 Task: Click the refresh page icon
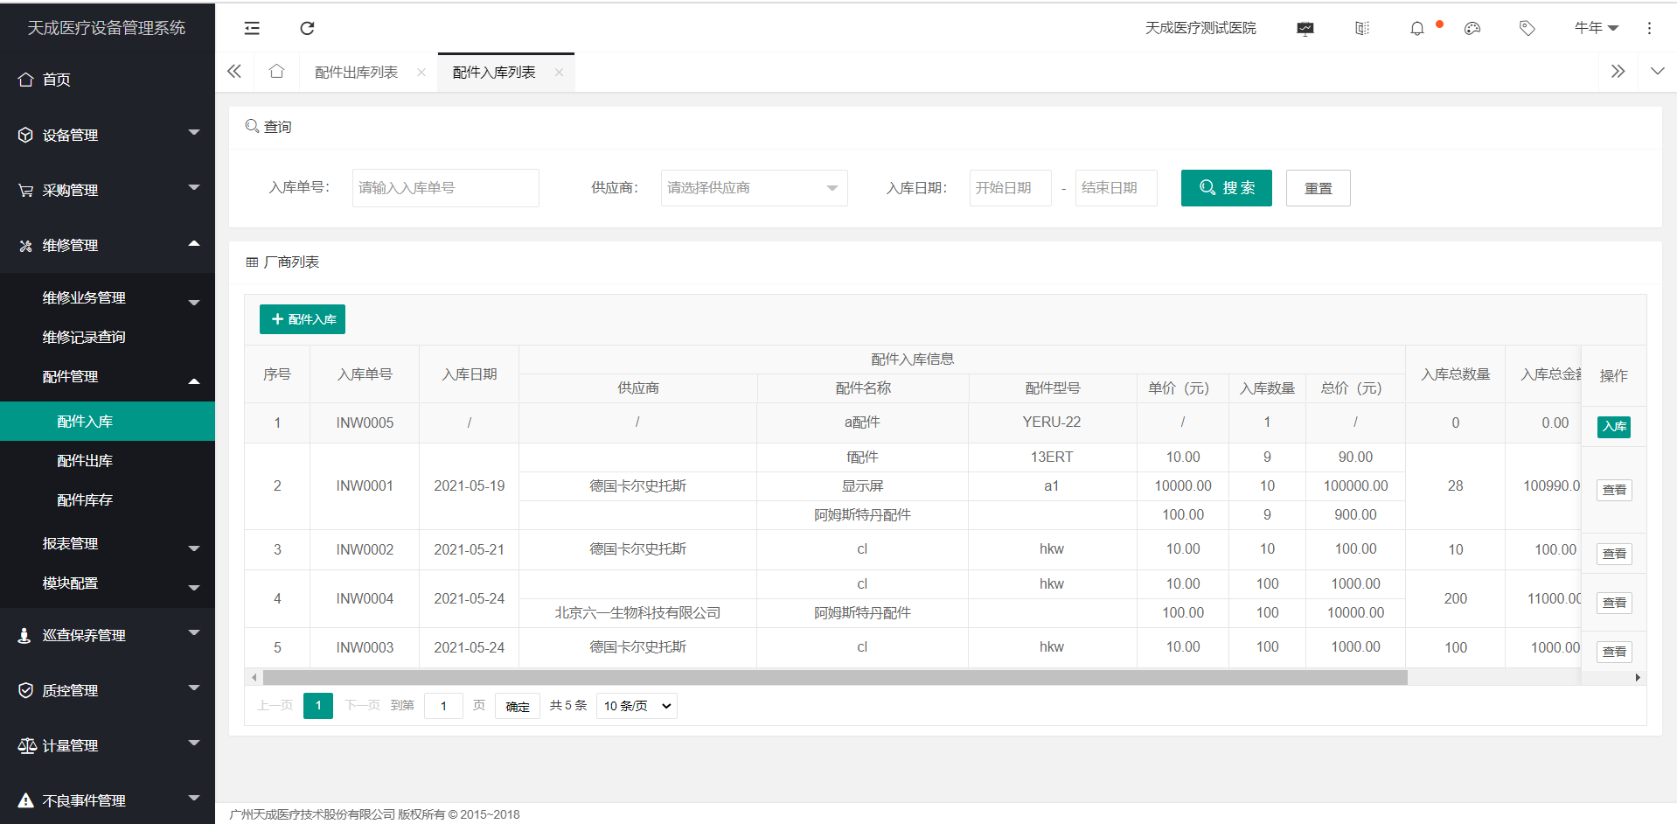tap(307, 28)
